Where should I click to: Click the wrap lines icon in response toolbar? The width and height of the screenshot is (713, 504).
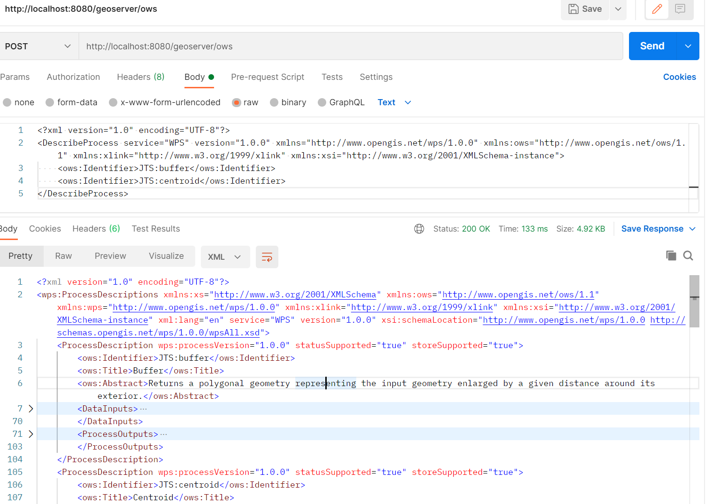(x=267, y=257)
